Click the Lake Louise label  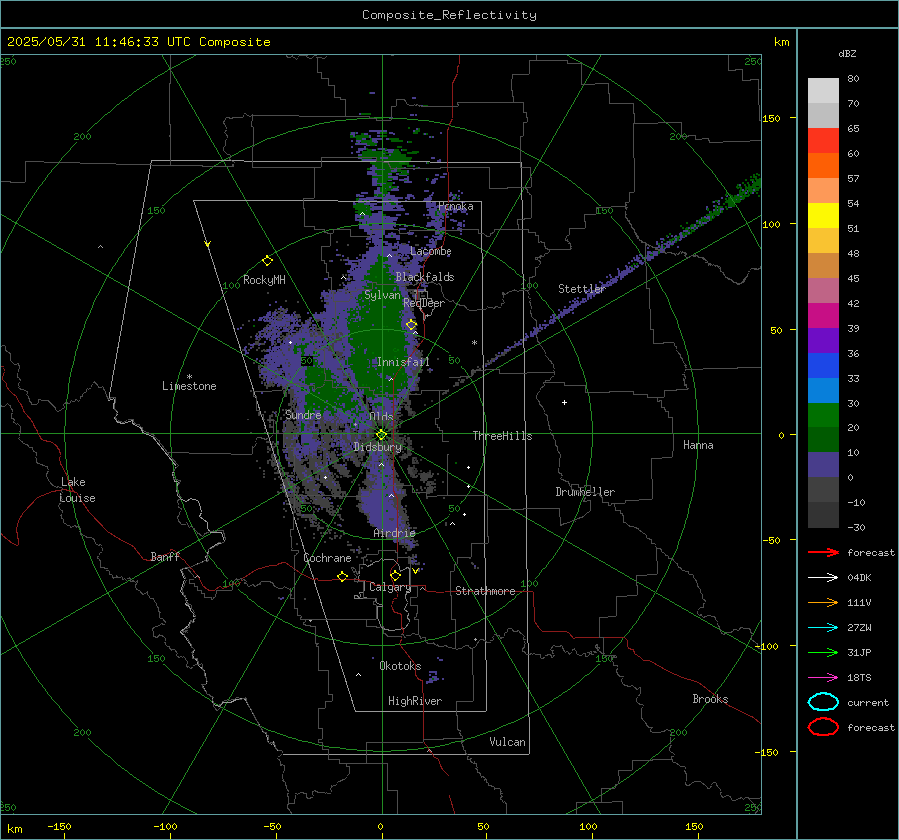pyautogui.click(x=77, y=490)
